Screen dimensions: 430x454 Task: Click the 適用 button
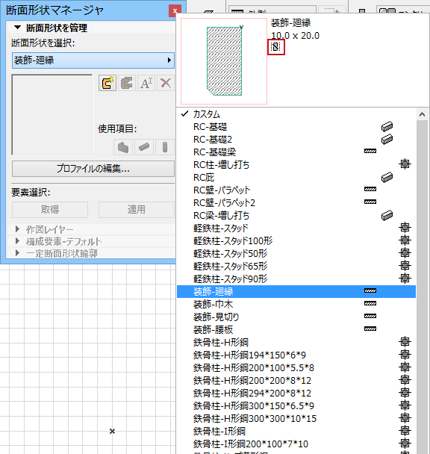coord(137,210)
